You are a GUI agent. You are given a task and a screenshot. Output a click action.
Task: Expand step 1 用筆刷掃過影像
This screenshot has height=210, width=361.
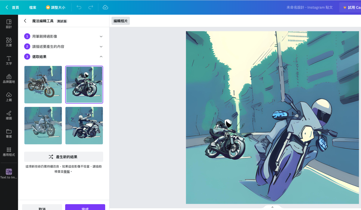click(x=101, y=36)
